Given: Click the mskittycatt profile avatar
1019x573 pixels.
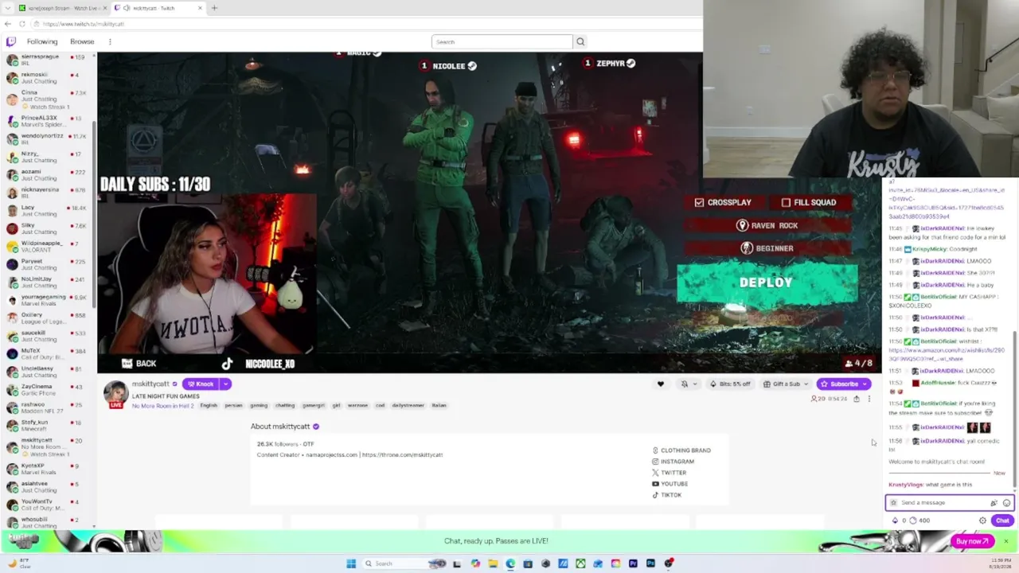Looking at the screenshot, I should [116, 394].
